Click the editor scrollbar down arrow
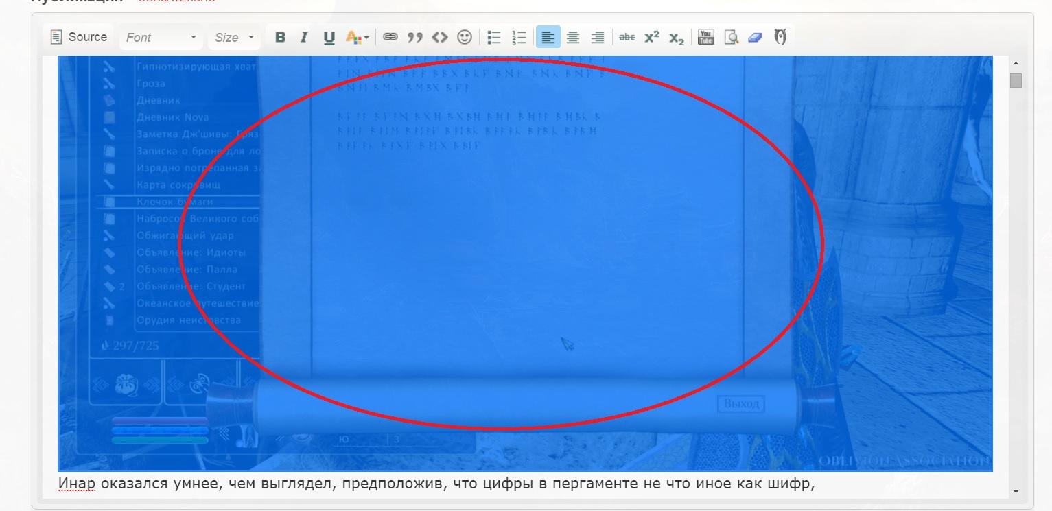Screen dimensions: 1052x511 1016,492
